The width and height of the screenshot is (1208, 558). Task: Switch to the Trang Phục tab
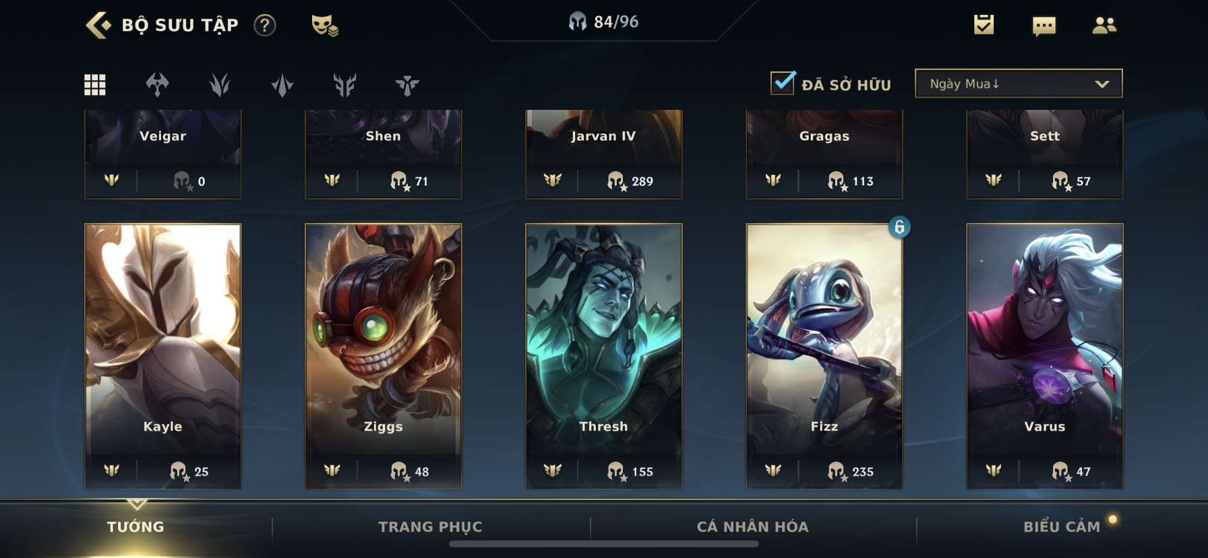(x=430, y=527)
